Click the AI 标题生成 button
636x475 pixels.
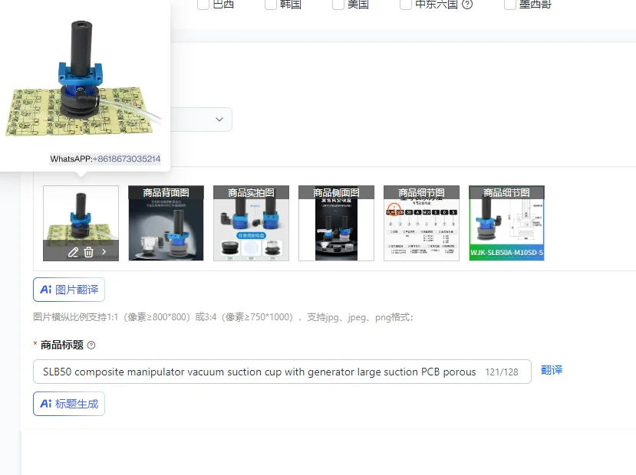click(69, 404)
